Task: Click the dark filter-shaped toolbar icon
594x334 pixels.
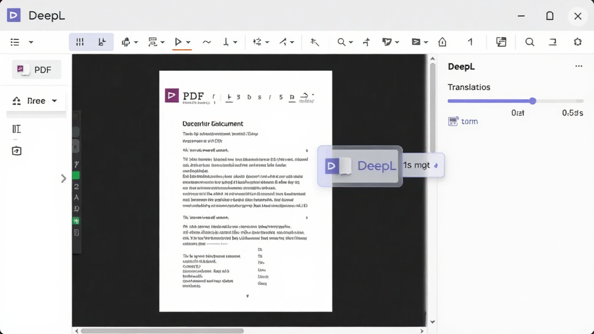Action: pos(387,42)
